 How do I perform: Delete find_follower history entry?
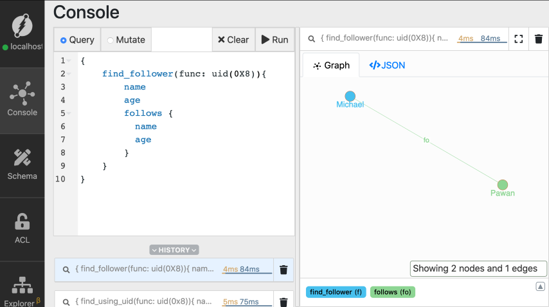[283, 270]
